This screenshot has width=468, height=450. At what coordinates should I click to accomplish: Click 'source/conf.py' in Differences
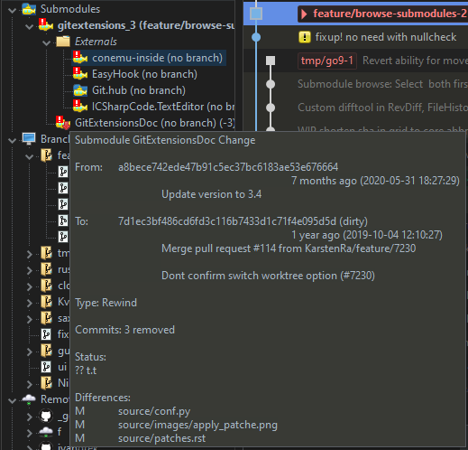pos(154,411)
